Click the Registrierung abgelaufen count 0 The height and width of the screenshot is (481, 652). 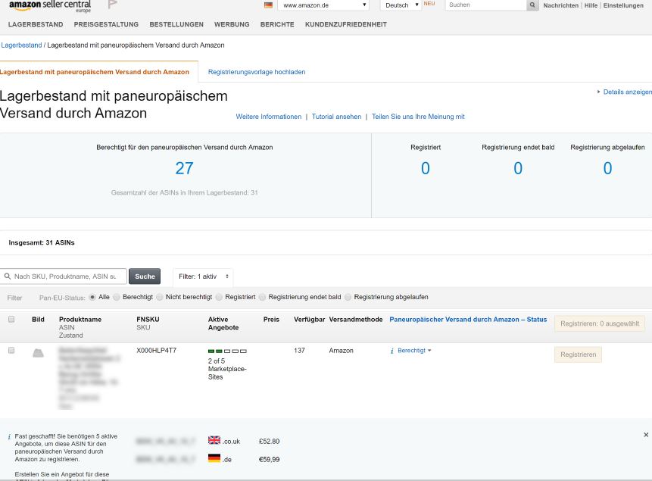point(607,168)
